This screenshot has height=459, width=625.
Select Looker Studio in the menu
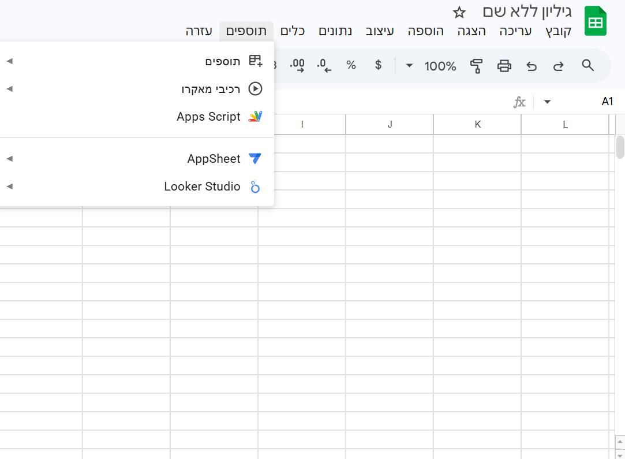(x=202, y=186)
